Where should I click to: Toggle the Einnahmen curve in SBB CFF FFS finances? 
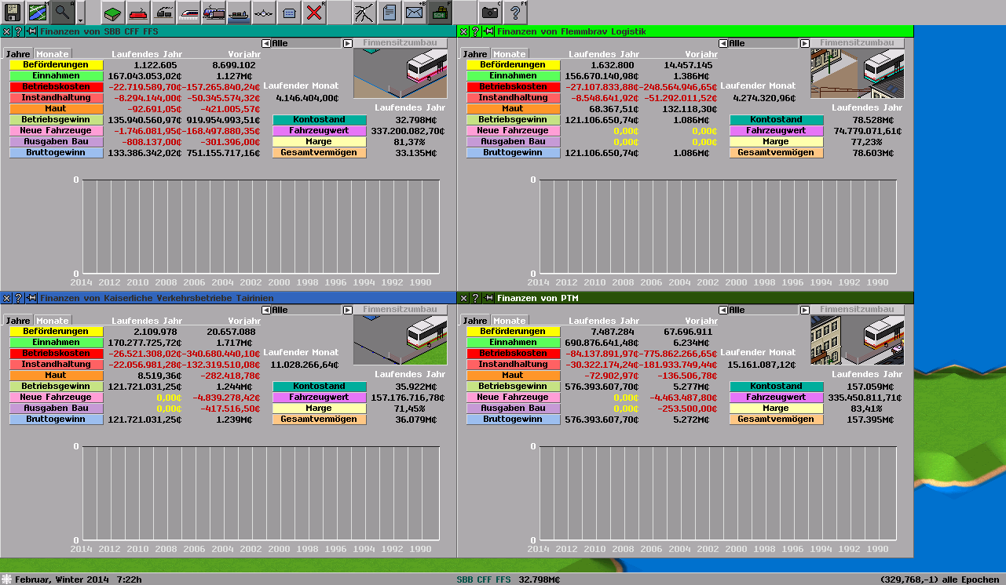56,76
